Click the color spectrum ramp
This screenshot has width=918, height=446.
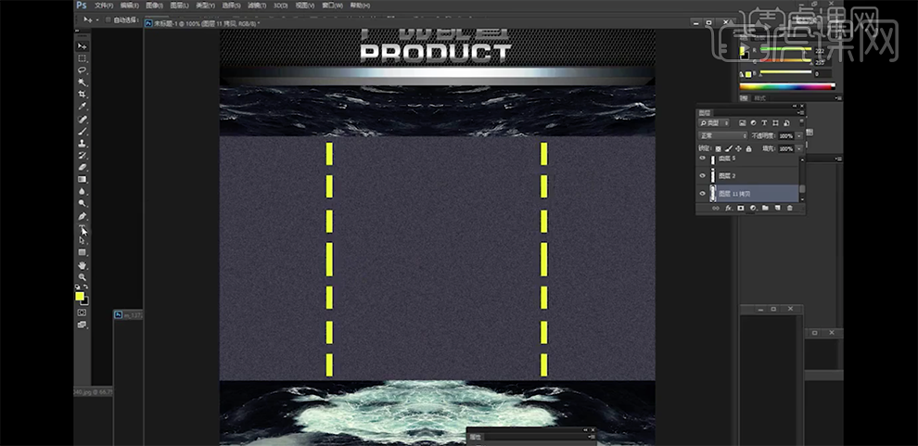coord(786,87)
